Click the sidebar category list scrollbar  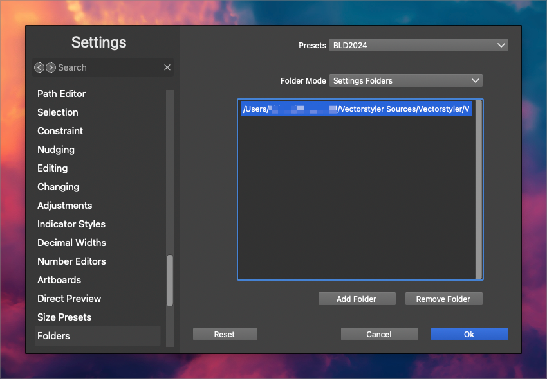click(x=170, y=281)
